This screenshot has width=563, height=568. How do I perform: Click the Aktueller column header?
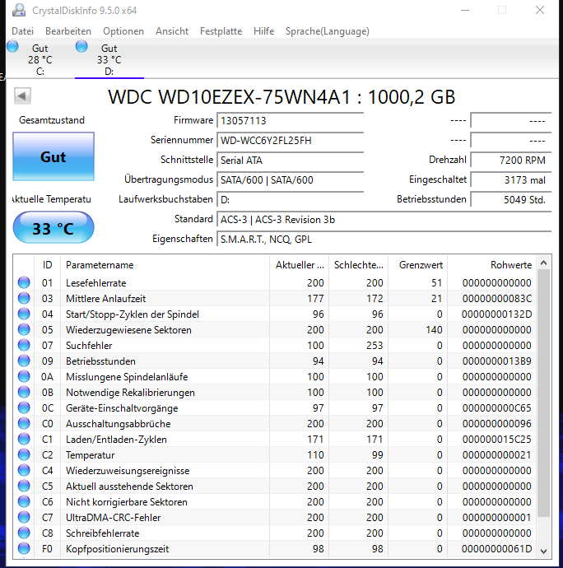tap(300, 265)
